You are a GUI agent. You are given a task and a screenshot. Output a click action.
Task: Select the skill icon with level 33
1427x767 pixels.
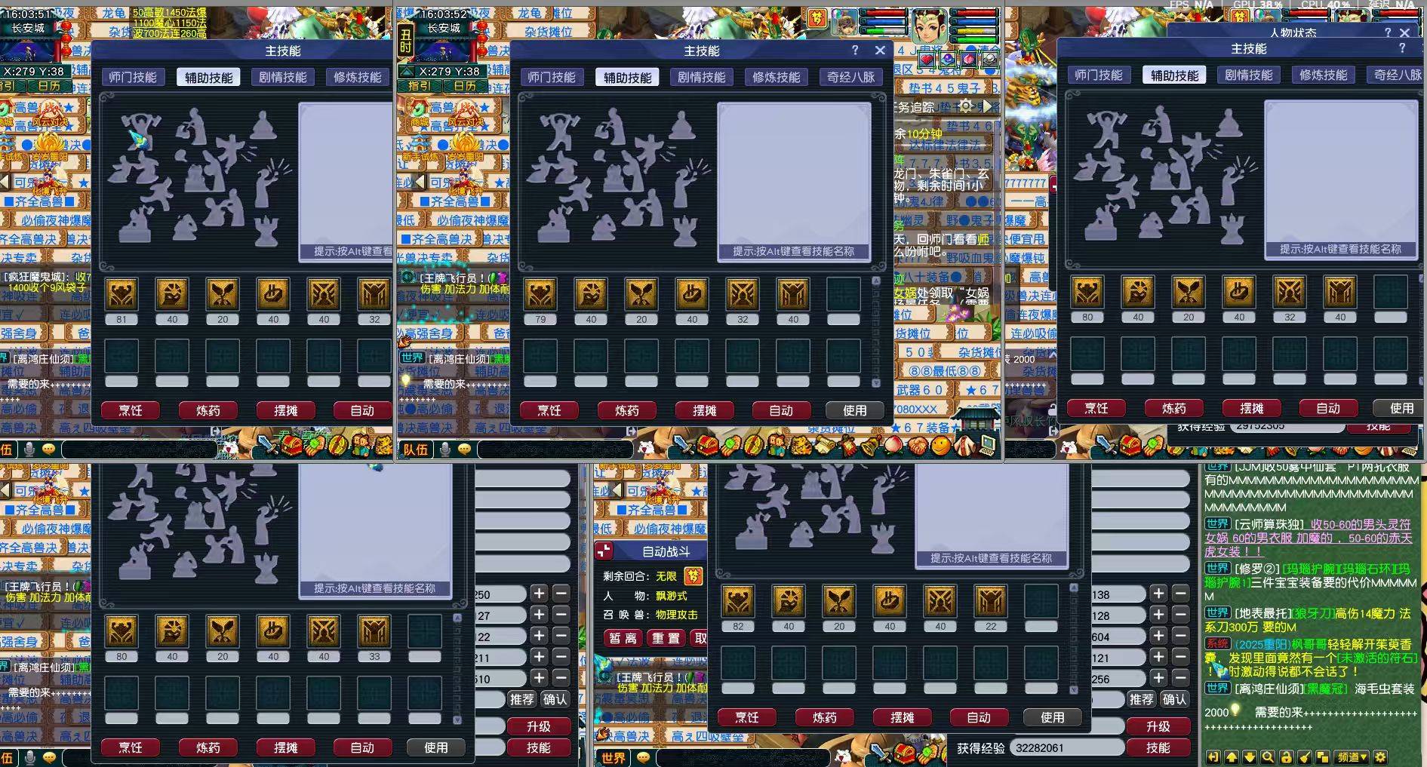point(374,631)
